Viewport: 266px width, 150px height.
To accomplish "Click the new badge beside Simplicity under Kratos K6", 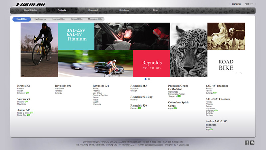I will click(27, 93).
